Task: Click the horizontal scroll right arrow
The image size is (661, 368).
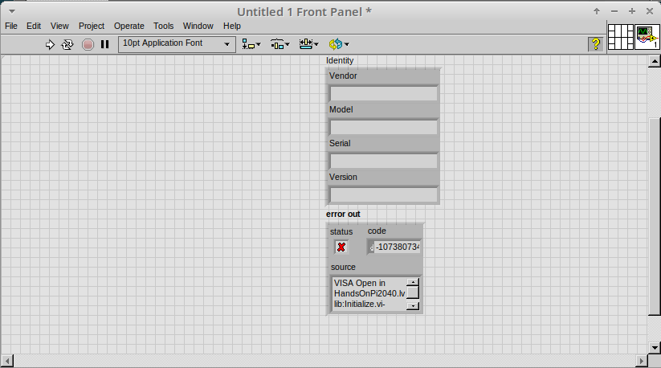Action: click(x=642, y=361)
